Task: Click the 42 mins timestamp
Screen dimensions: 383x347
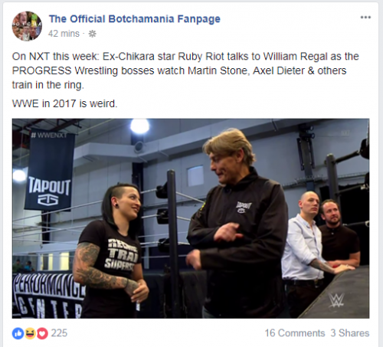Action: 64,34
